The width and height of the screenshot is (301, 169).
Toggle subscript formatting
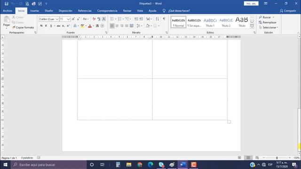[x=63, y=26]
